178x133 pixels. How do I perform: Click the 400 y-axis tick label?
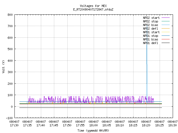tap(10, 61)
